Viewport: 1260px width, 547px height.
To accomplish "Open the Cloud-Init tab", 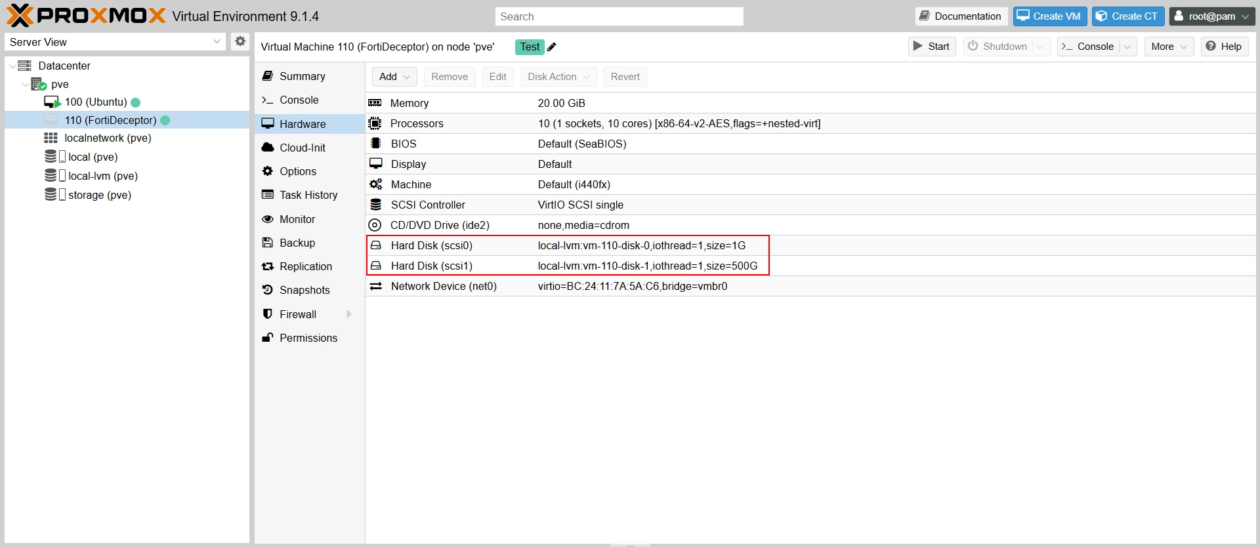I will point(310,148).
